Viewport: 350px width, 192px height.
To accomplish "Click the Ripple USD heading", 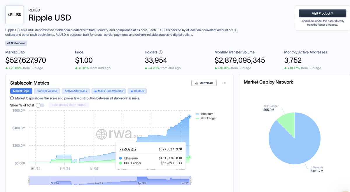I will [x=50, y=18].
